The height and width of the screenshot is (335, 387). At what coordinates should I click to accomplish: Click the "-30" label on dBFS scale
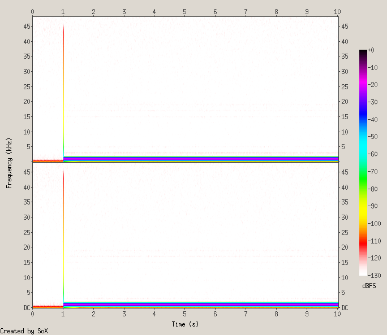tap(372, 102)
